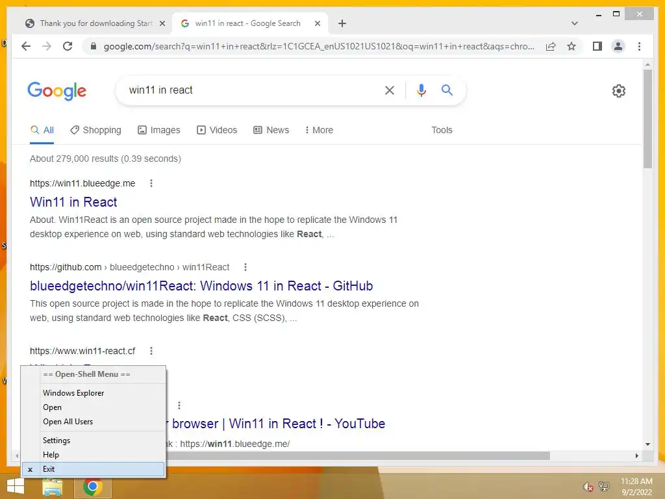The image size is (665, 499).
Task: Switch to Shopping results
Action: (x=96, y=130)
